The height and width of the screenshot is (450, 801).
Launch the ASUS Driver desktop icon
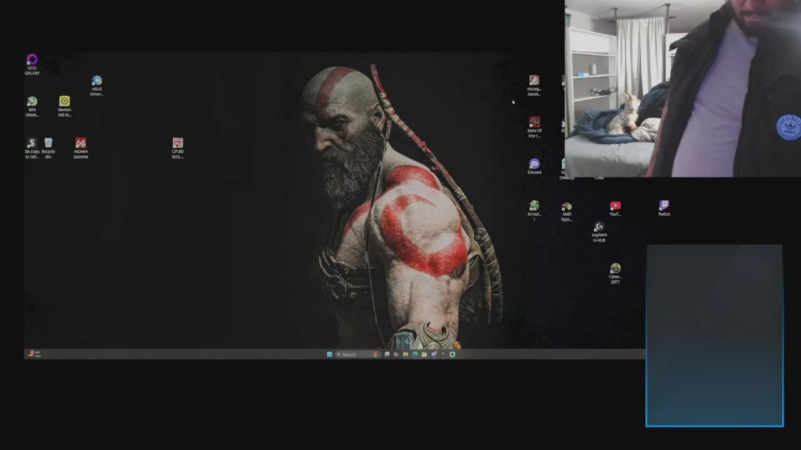coord(96,86)
